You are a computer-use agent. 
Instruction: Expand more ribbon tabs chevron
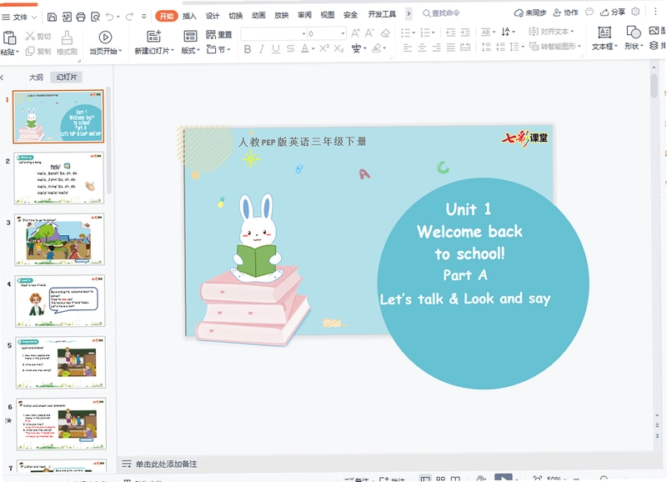(409, 14)
